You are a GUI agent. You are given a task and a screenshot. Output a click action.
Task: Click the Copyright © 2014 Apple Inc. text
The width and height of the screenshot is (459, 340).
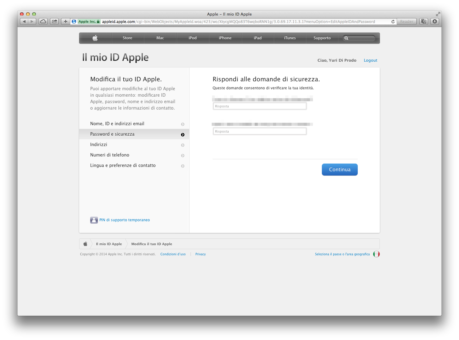118,254
